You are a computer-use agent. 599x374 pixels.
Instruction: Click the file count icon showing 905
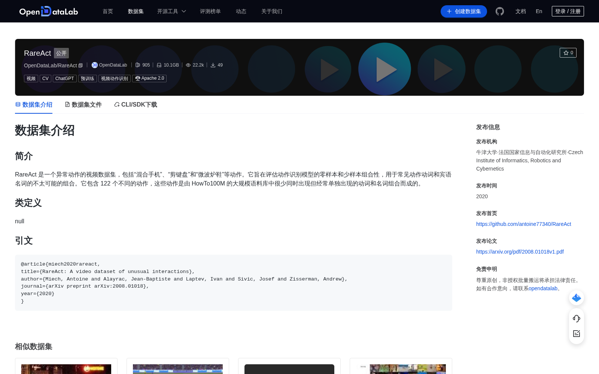click(138, 65)
